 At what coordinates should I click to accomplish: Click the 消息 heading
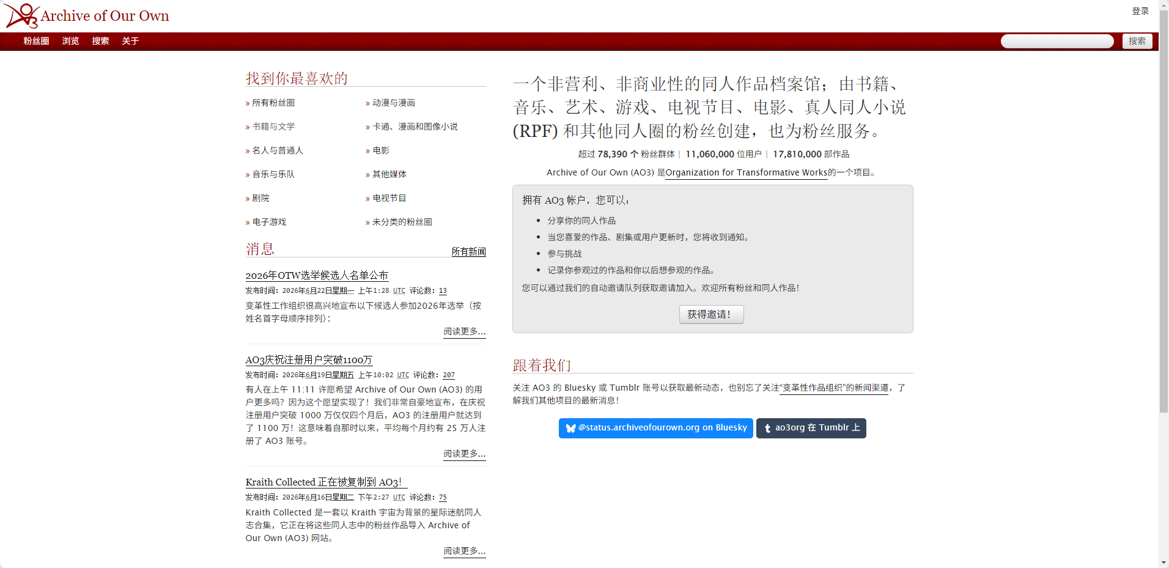point(260,249)
